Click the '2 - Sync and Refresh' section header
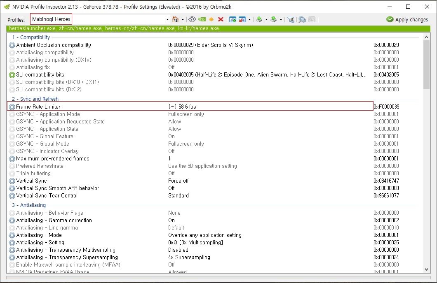The height and width of the screenshot is (283, 437). pyautogui.click(x=35, y=99)
